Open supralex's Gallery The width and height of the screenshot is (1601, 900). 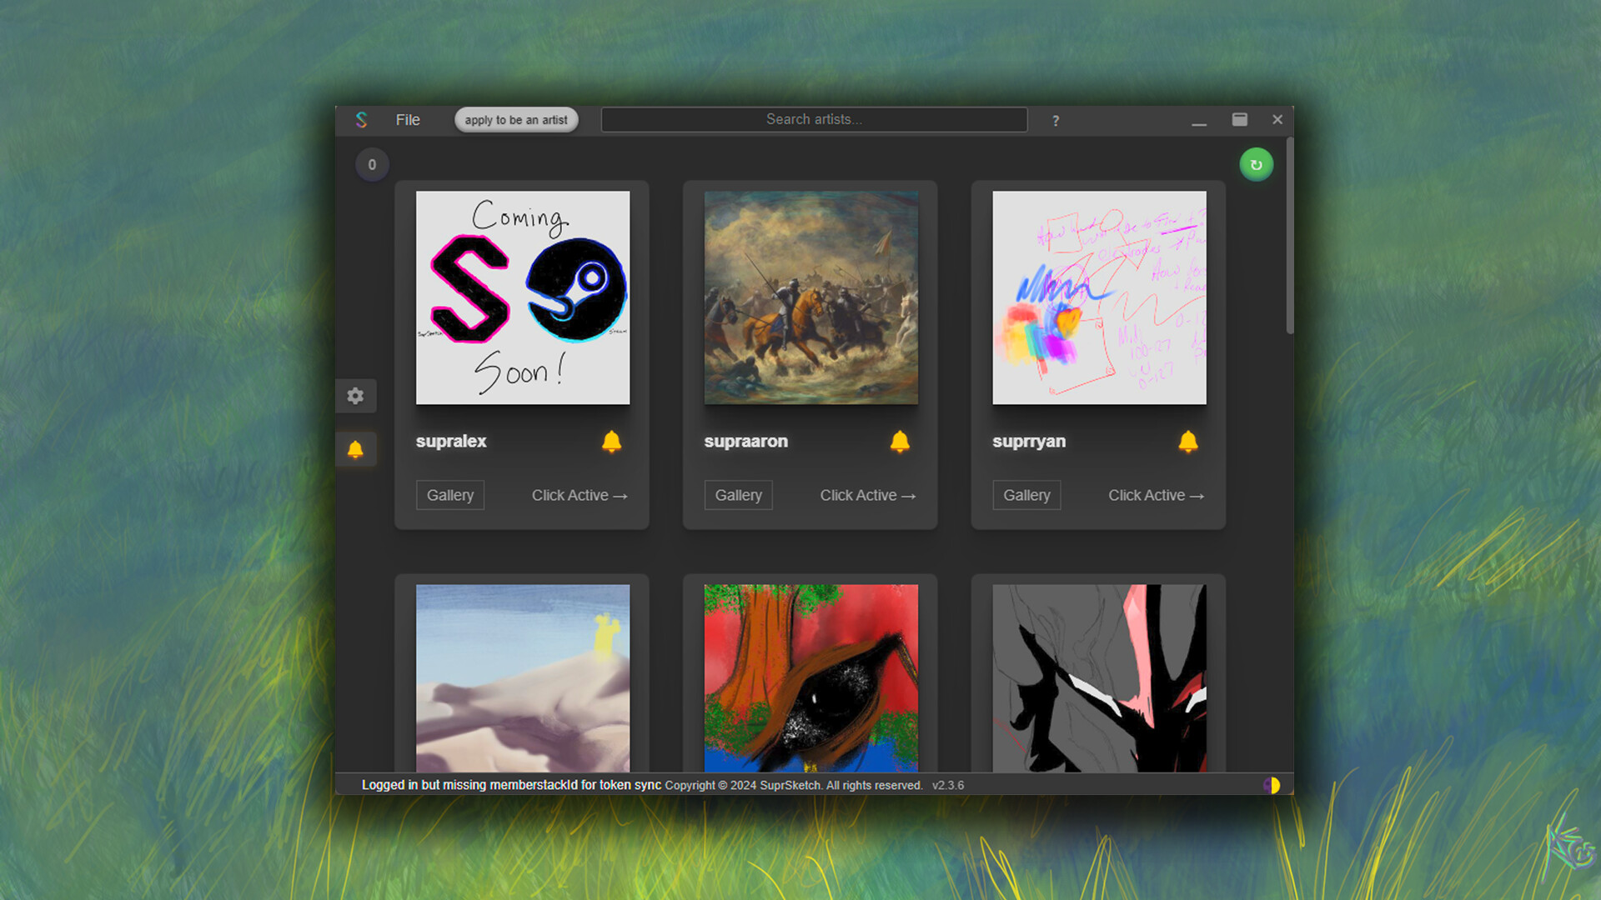click(449, 495)
